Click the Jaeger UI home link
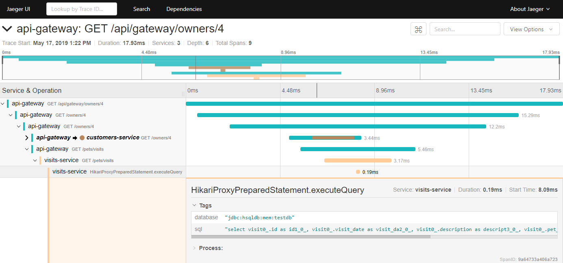Image resolution: width=563 pixels, height=263 pixels. 18,9
